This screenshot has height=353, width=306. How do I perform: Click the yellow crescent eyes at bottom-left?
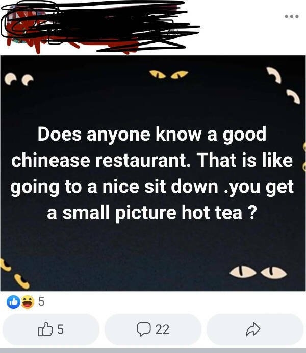pyautogui.click(x=15, y=274)
